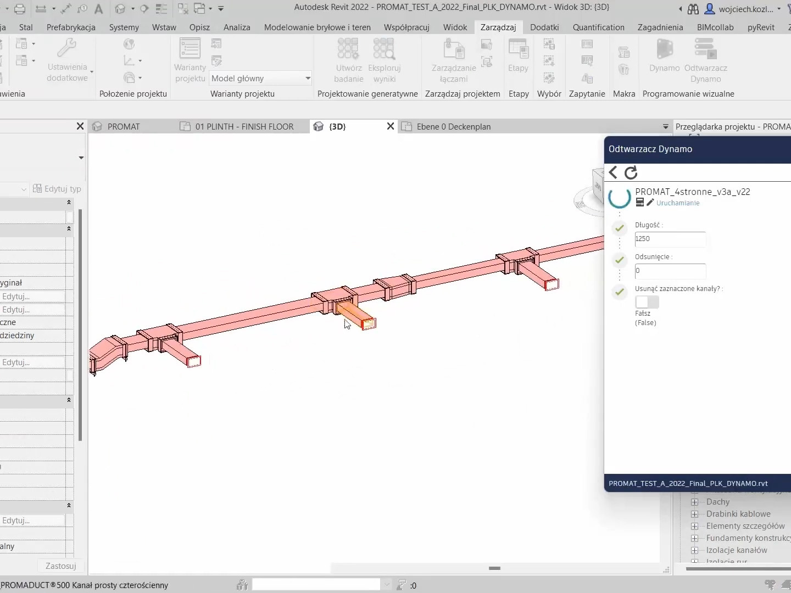Open the Widok ribbon tab
This screenshot has width=791, height=593.
tap(455, 27)
